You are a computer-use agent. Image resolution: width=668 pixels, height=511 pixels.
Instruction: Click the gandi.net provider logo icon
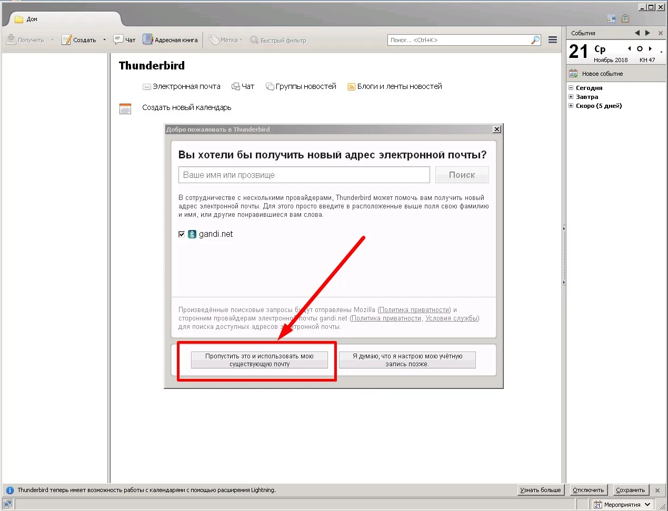pos(192,234)
